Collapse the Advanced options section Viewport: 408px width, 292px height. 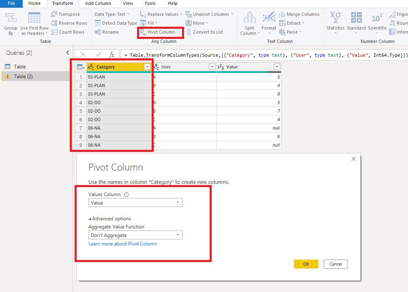[110, 219]
